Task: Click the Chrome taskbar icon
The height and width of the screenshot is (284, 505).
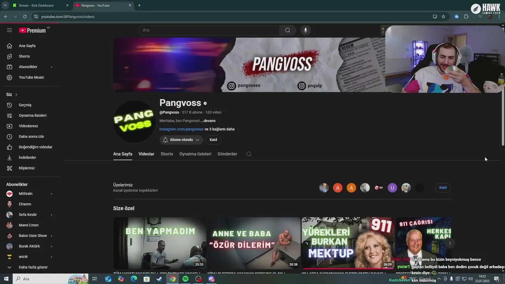Action: click(x=172, y=279)
